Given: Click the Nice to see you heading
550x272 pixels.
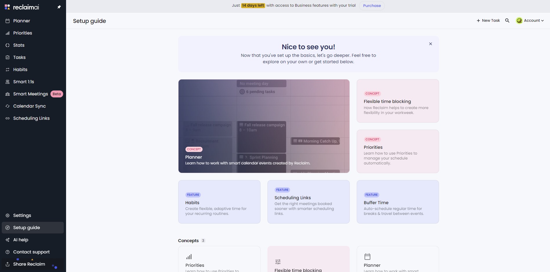Looking at the screenshot, I should [308, 47].
